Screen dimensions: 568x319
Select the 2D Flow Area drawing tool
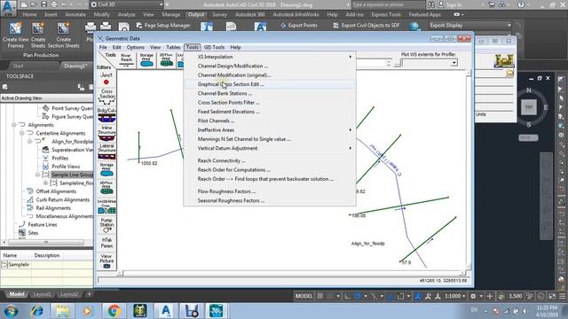coord(166,60)
